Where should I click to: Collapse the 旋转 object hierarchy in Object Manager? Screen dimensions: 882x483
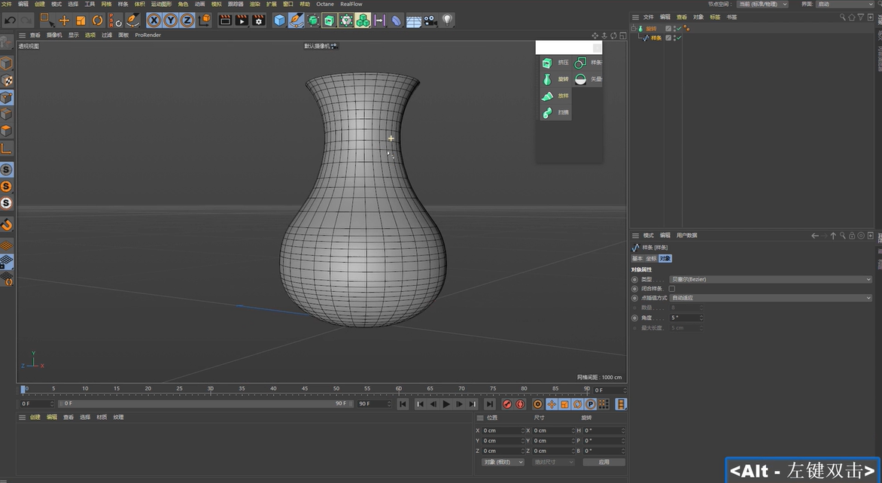(634, 28)
